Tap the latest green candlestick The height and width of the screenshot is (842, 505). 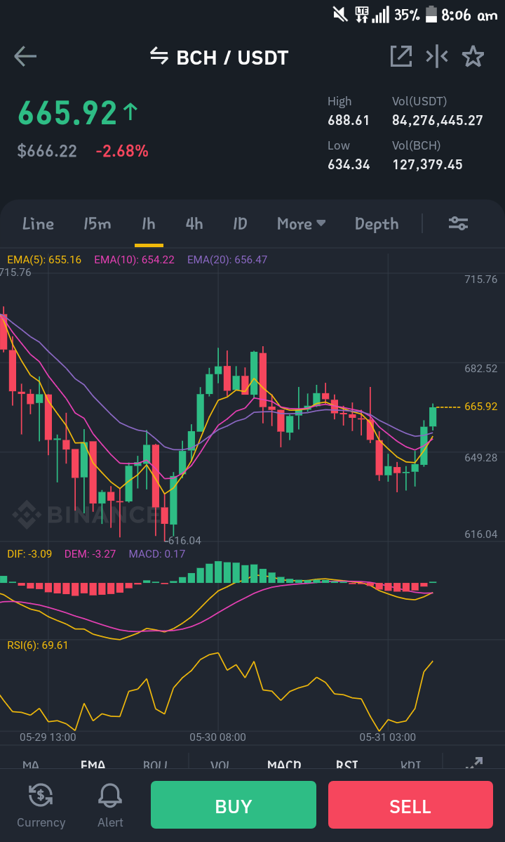coord(433,416)
